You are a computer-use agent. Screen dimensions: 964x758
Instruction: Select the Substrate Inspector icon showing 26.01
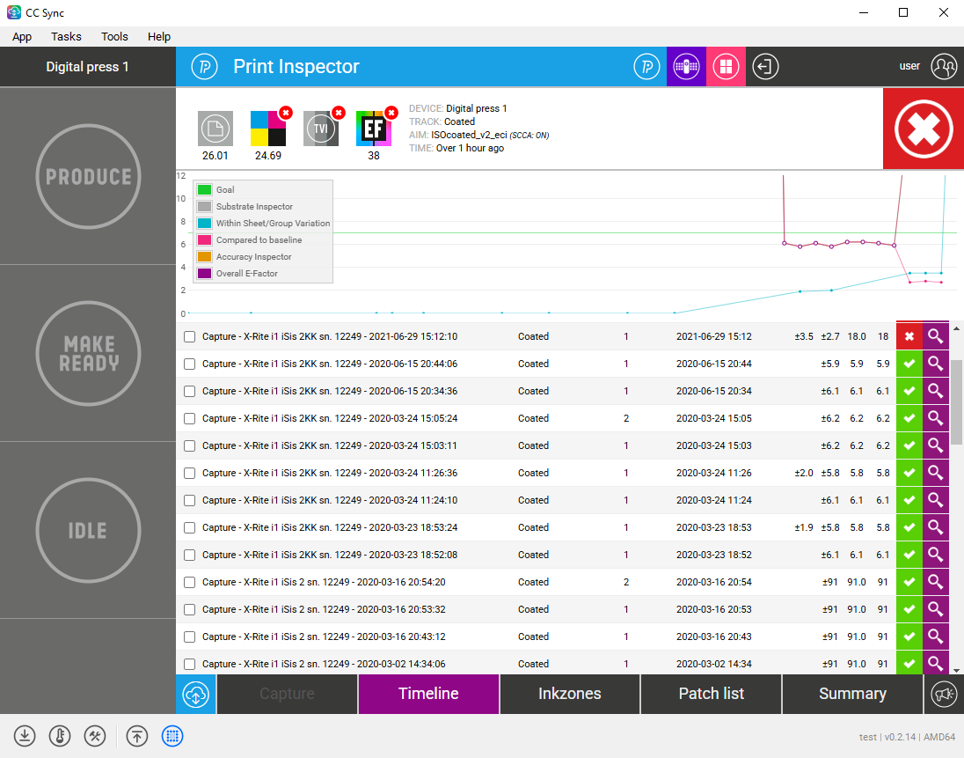(x=215, y=129)
